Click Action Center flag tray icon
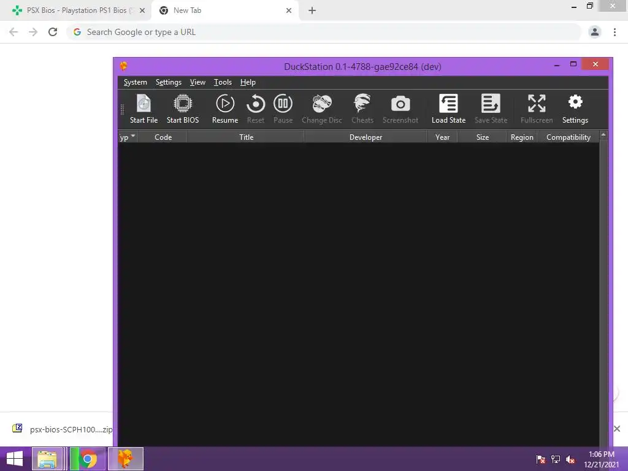Viewport: 628px width, 471px height. pyautogui.click(x=540, y=459)
